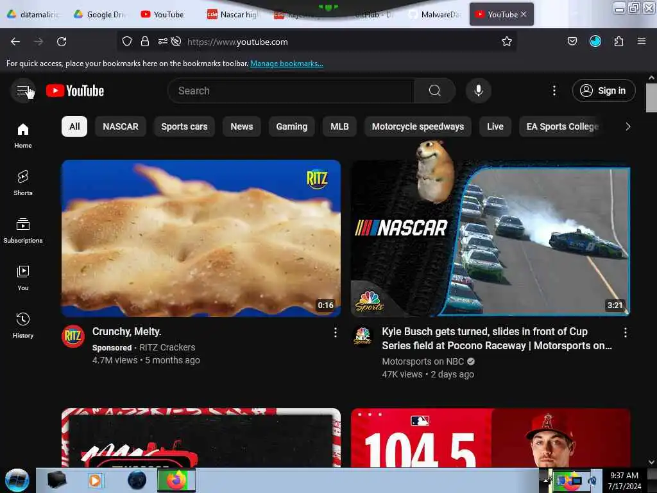Switch to the MalwareData GitHub tab
This screenshot has width=657, height=493.
436,15
